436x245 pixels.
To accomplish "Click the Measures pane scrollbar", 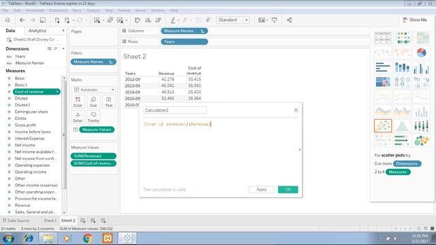I will pos(64,135).
